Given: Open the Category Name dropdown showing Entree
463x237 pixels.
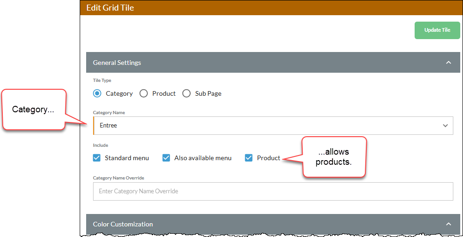Looking at the screenshot, I should pyautogui.click(x=273, y=126).
